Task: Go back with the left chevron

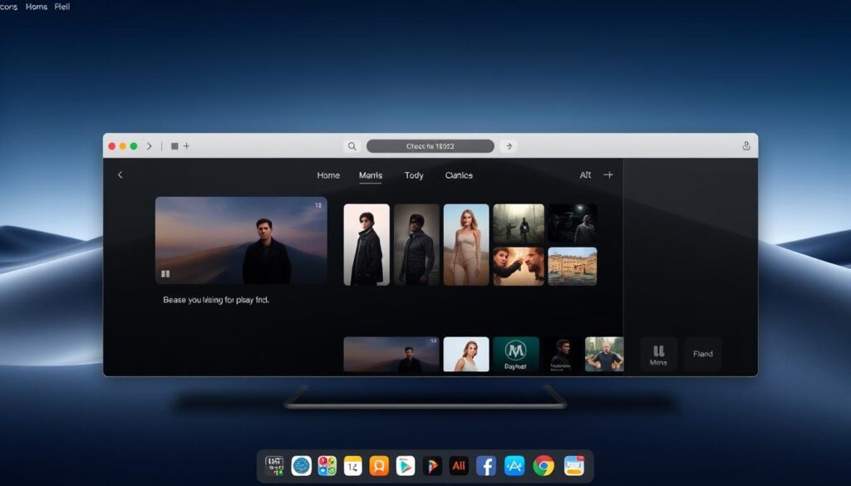Action: coord(121,174)
